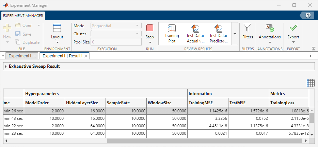Sort by SampleRate column header

(126, 103)
